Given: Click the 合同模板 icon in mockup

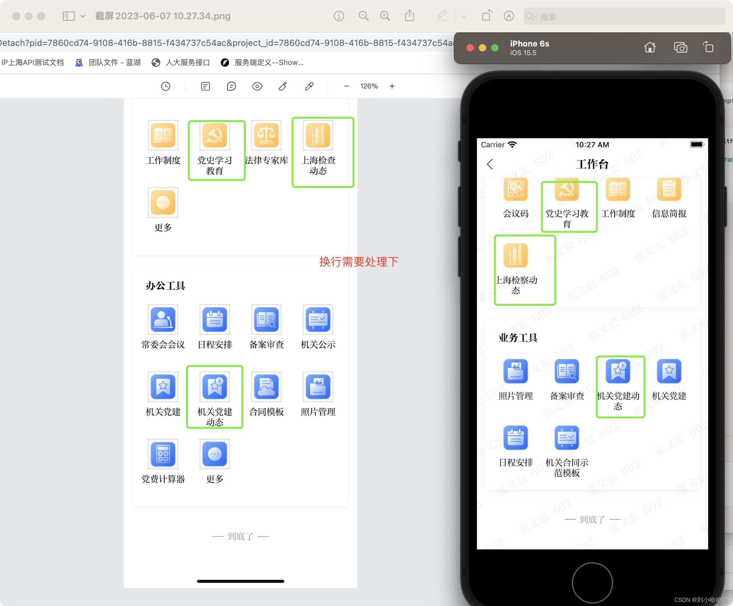Looking at the screenshot, I should (266, 387).
